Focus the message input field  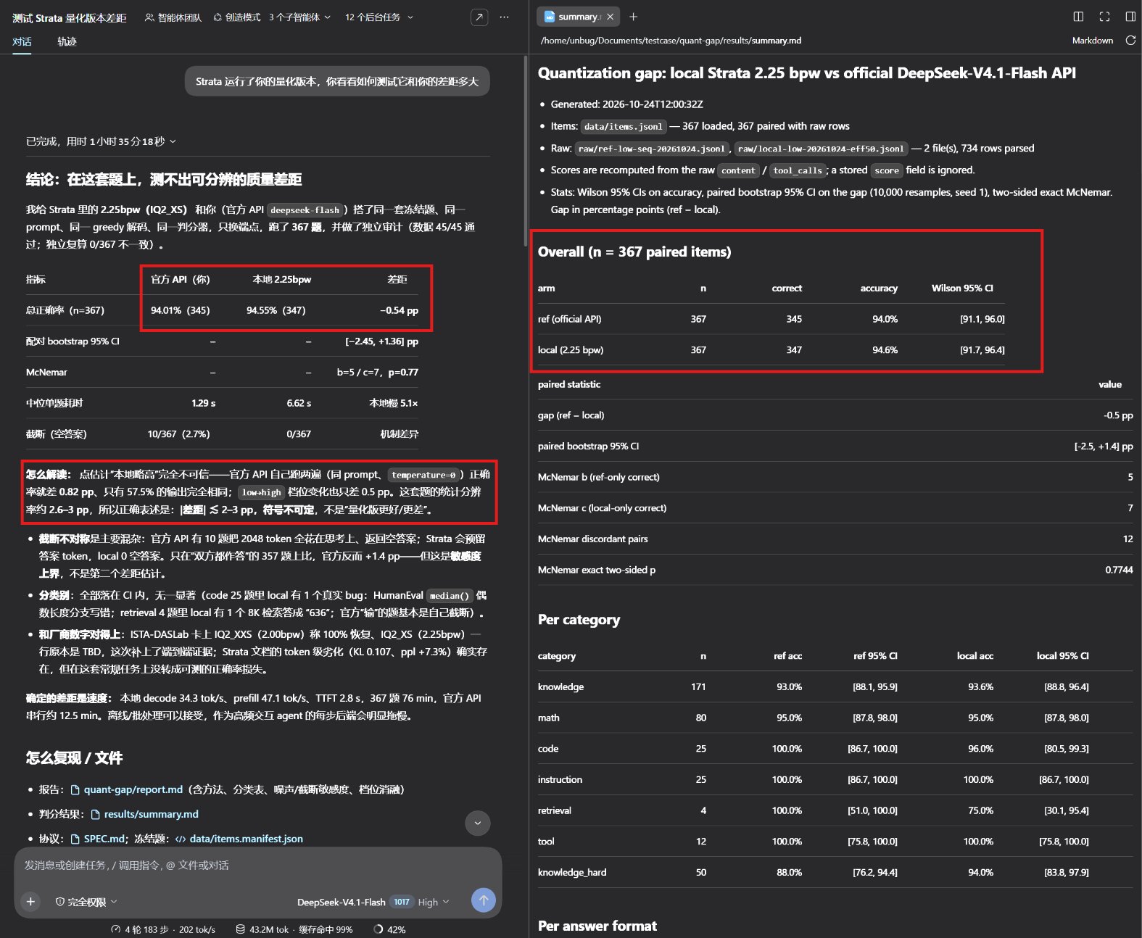point(257,866)
